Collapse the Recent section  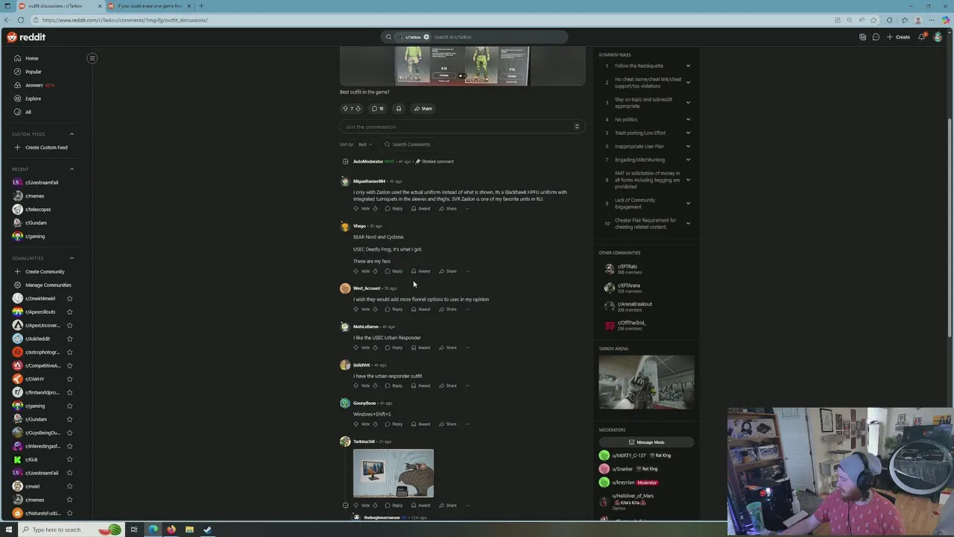point(72,169)
